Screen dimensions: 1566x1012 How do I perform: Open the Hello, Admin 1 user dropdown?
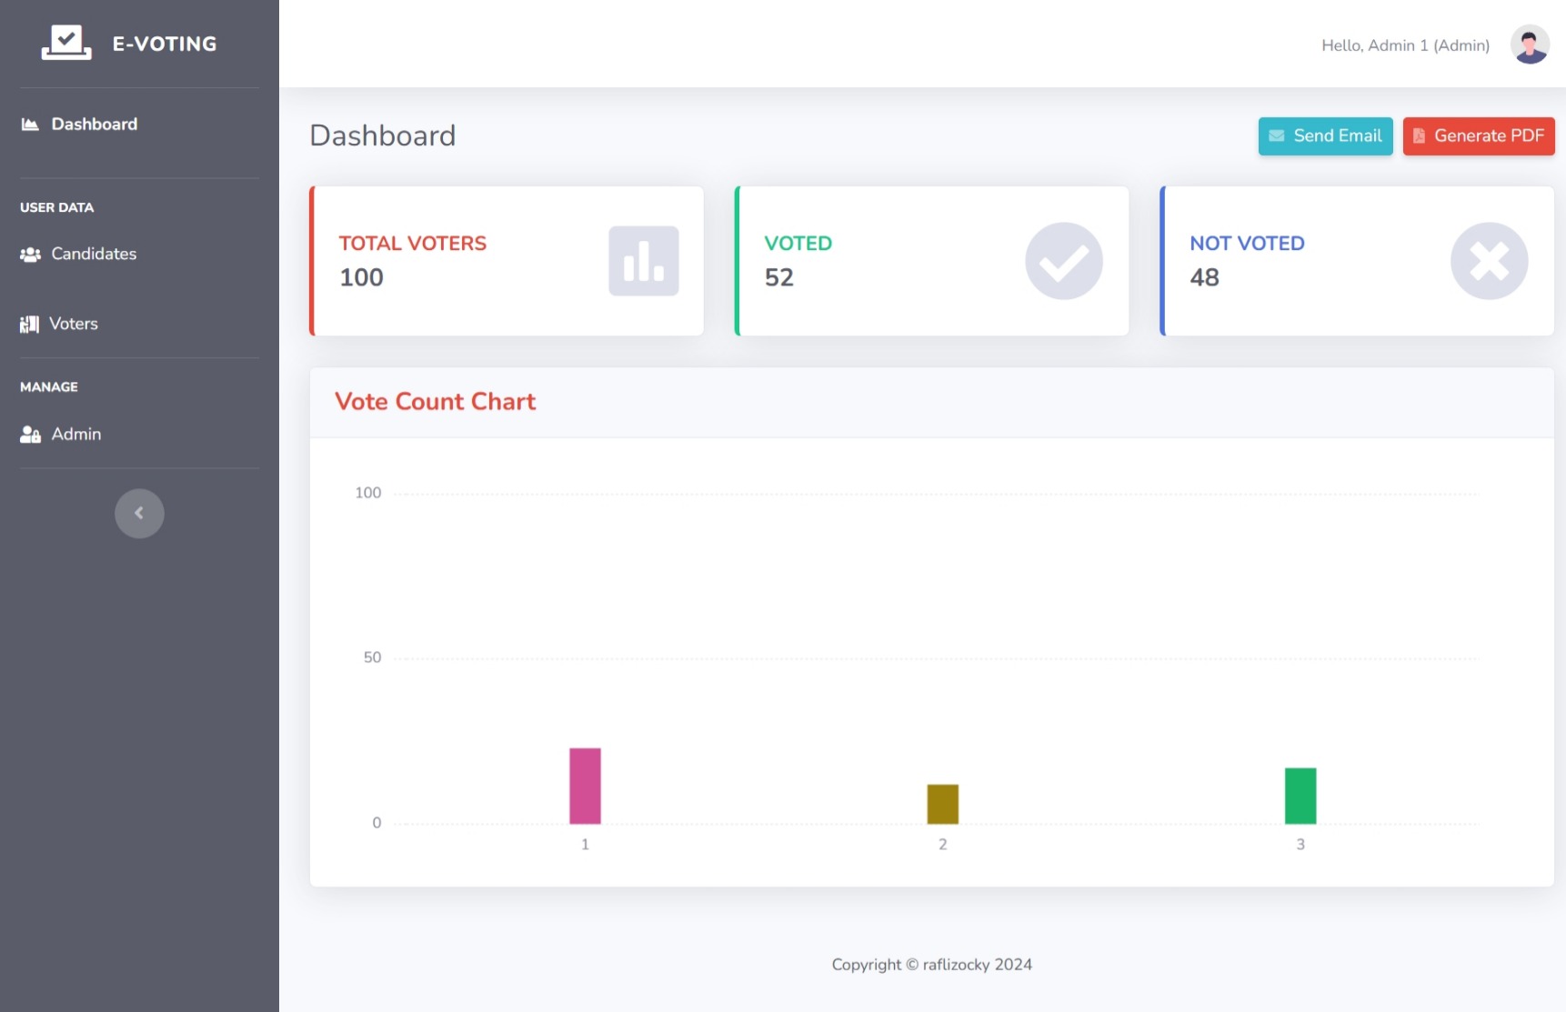coord(1405,45)
